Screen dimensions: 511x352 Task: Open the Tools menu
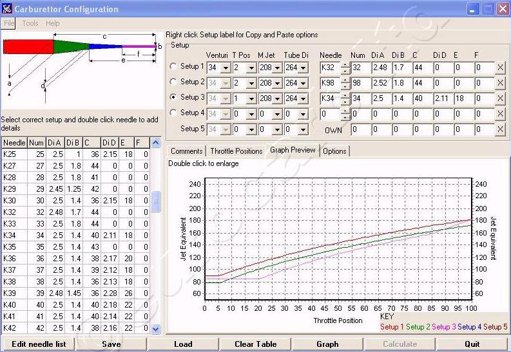point(30,23)
